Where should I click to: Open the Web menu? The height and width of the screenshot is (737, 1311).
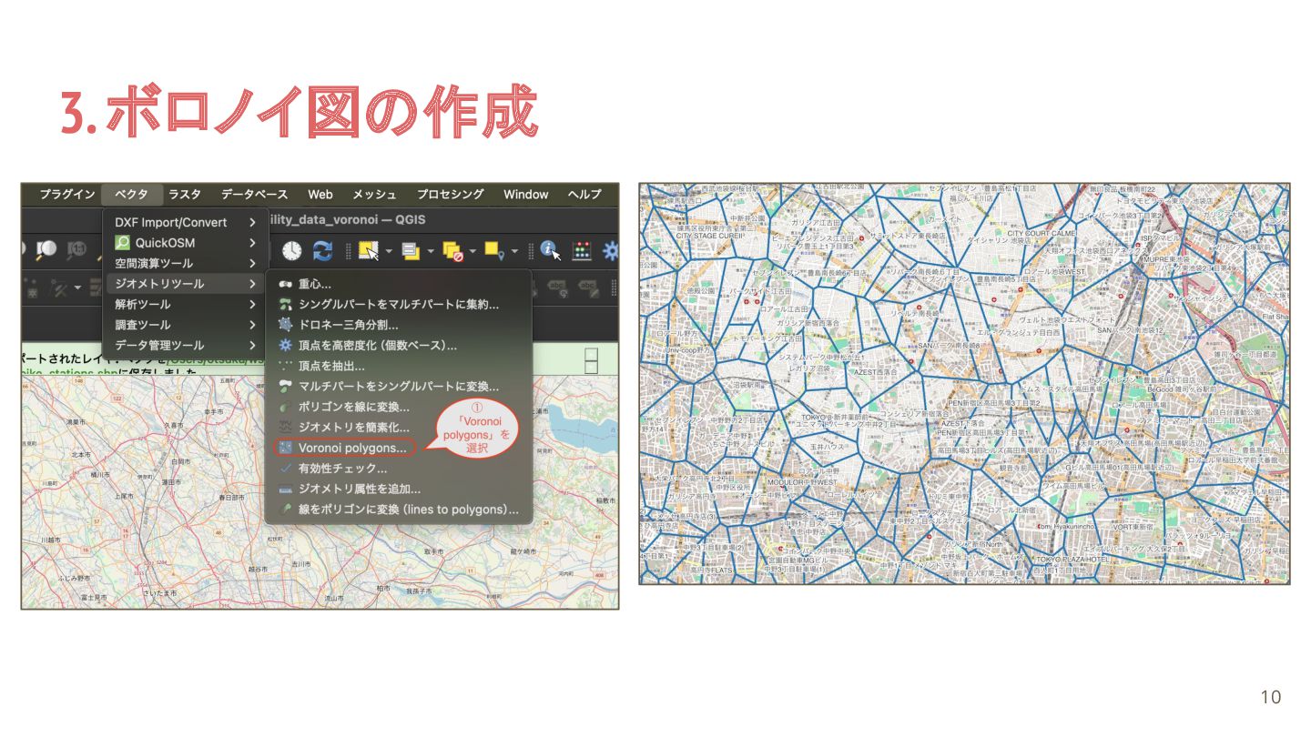point(320,194)
